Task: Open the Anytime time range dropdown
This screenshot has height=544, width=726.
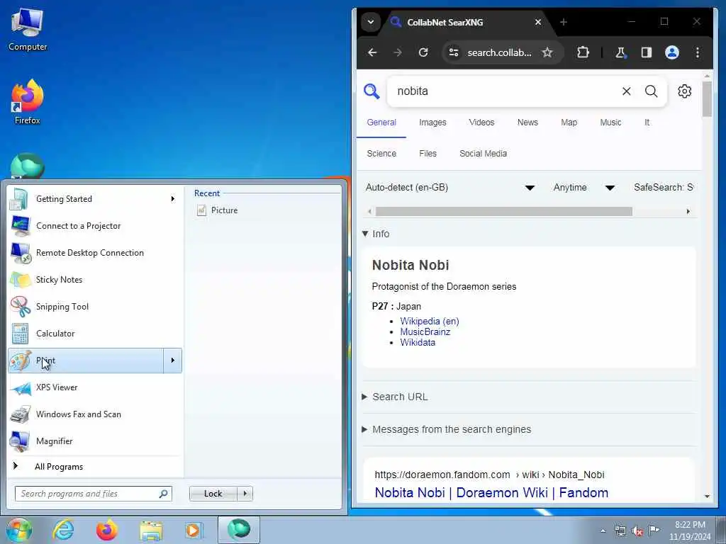Action: [x=583, y=187]
